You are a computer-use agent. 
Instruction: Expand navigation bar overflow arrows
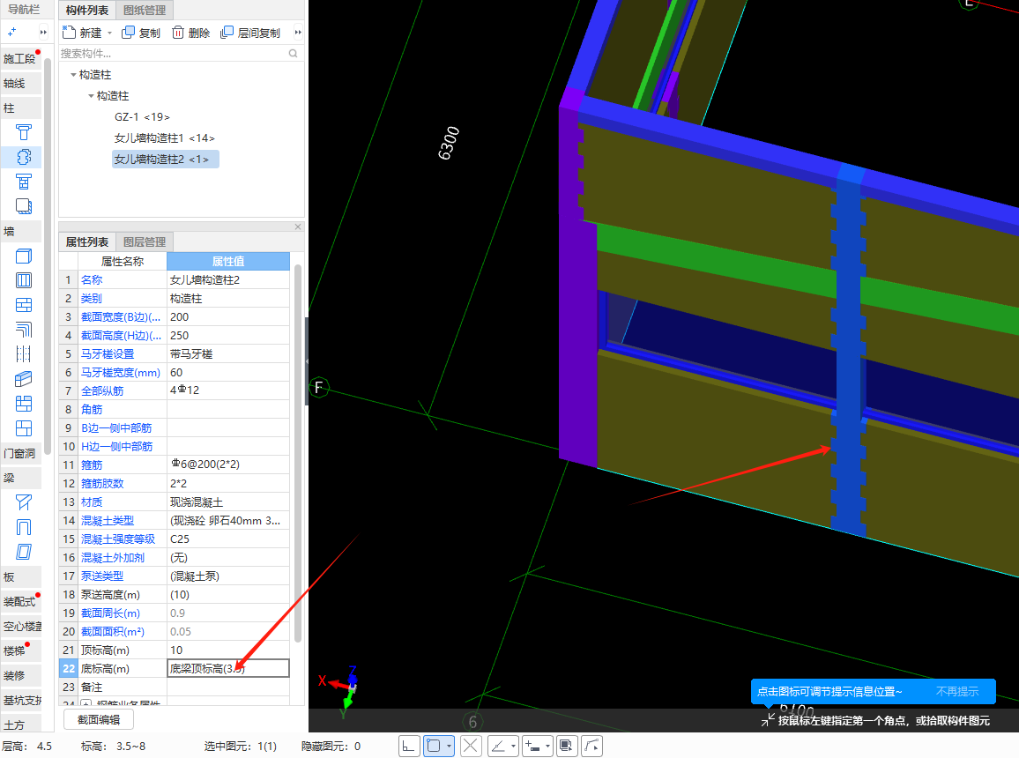coord(43,32)
